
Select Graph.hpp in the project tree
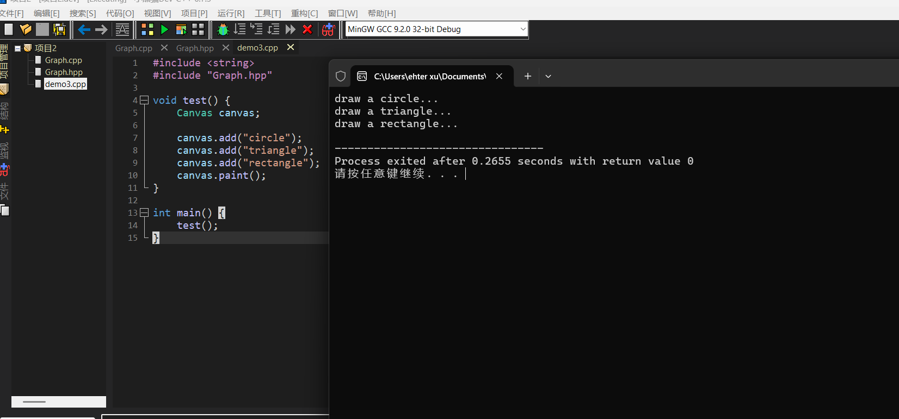pos(64,72)
